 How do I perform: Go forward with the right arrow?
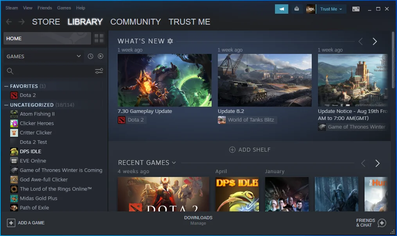[x=22, y=22]
